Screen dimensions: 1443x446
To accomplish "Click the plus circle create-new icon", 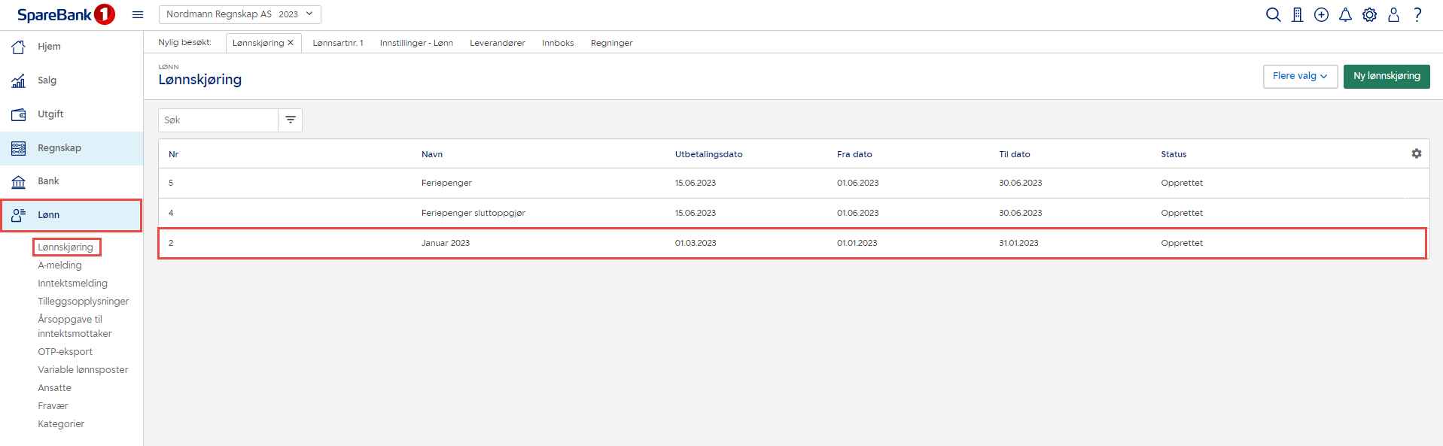I will tap(1321, 15).
